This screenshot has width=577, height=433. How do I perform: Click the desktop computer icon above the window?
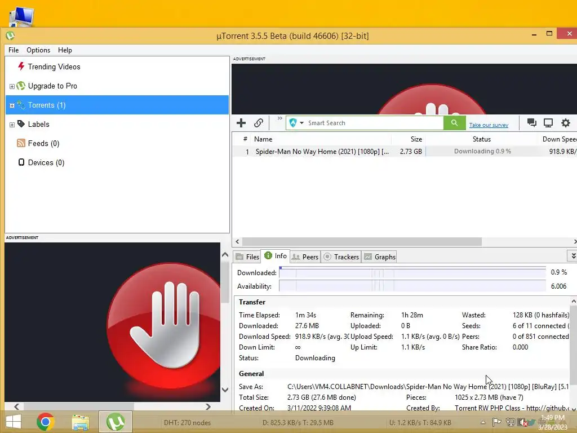coord(21,16)
